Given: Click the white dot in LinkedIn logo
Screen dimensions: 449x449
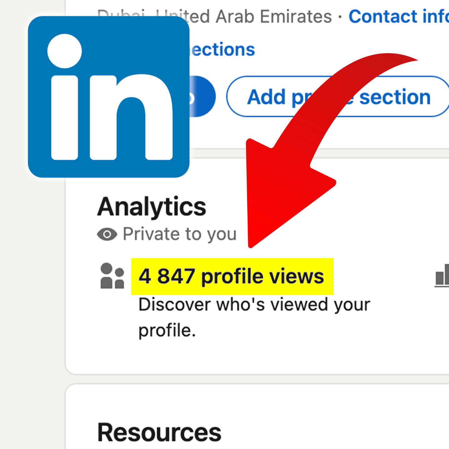Looking at the screenshot, I should tap(65, 51).
